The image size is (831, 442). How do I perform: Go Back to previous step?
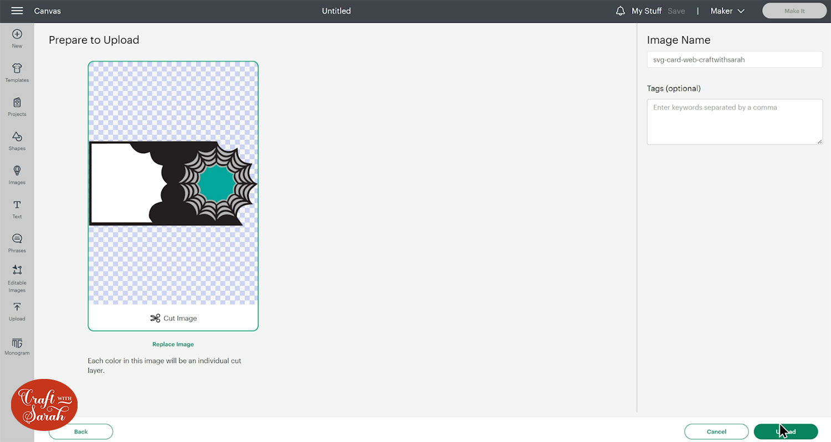(x=81, y=431)
